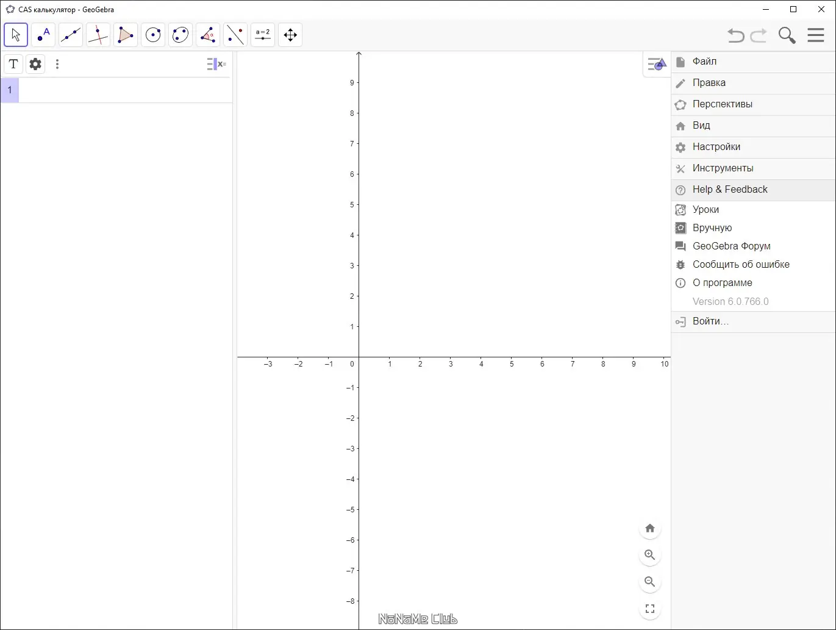Viewport: 836px width, 630px height.
Task: Zoom out of the graphics view
Action: pos(650,582)
